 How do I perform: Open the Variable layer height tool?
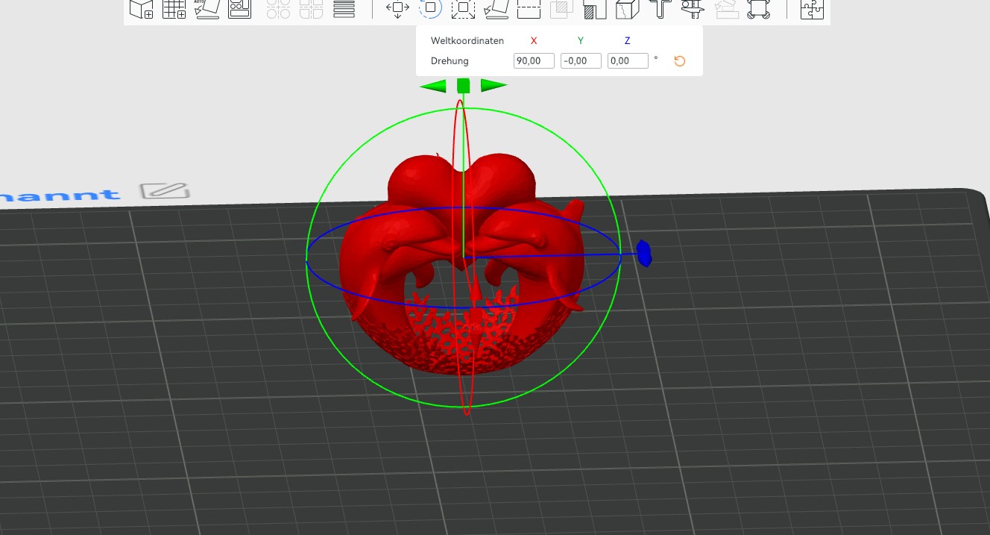click(x=344, y=9)
